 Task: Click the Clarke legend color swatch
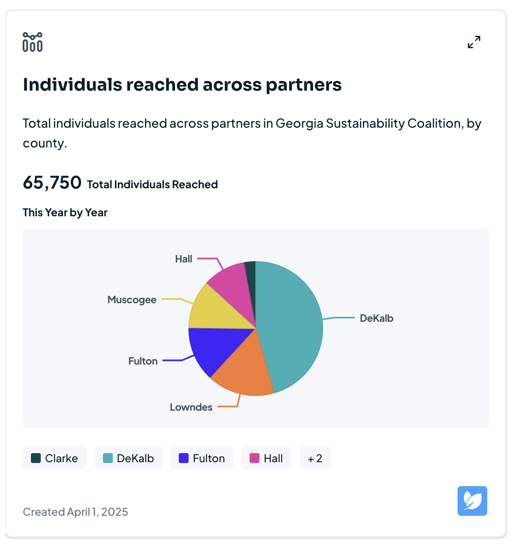point(36,458)
